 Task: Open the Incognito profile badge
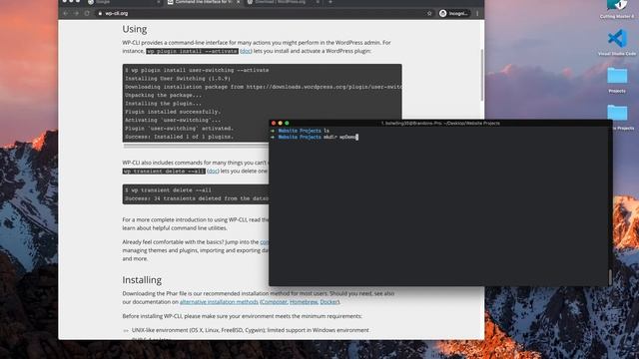pos(454,13)
